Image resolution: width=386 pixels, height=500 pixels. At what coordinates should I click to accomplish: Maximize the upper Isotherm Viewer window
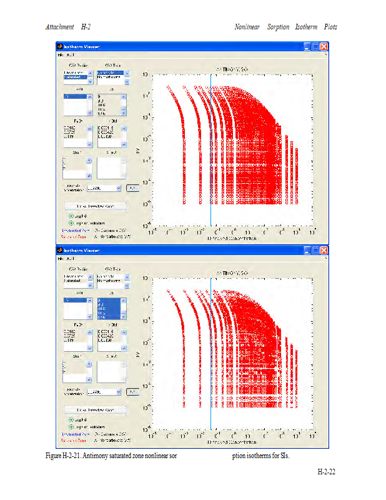pyautogui.click(x=315, y=47)
